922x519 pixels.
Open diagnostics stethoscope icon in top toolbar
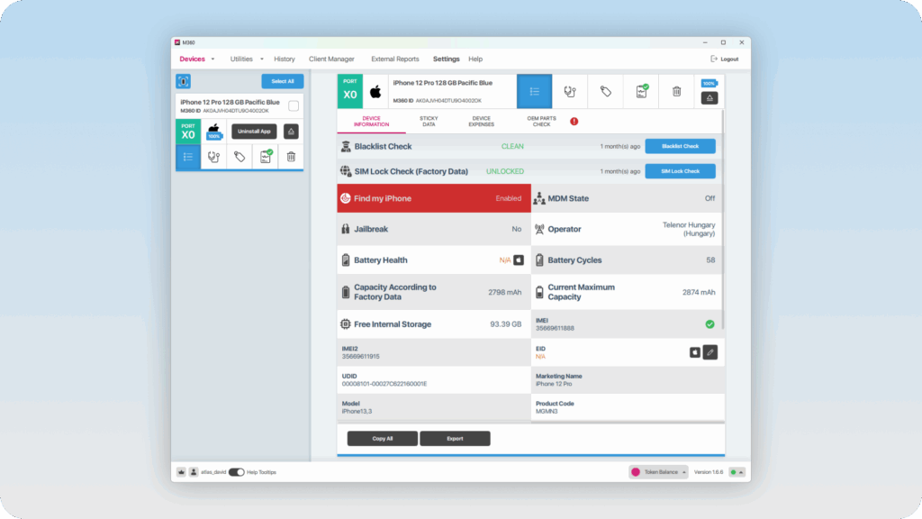pyautogui.click(x=570, y=91)
